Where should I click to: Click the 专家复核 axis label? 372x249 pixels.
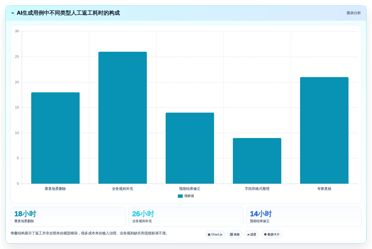[324, 189]
